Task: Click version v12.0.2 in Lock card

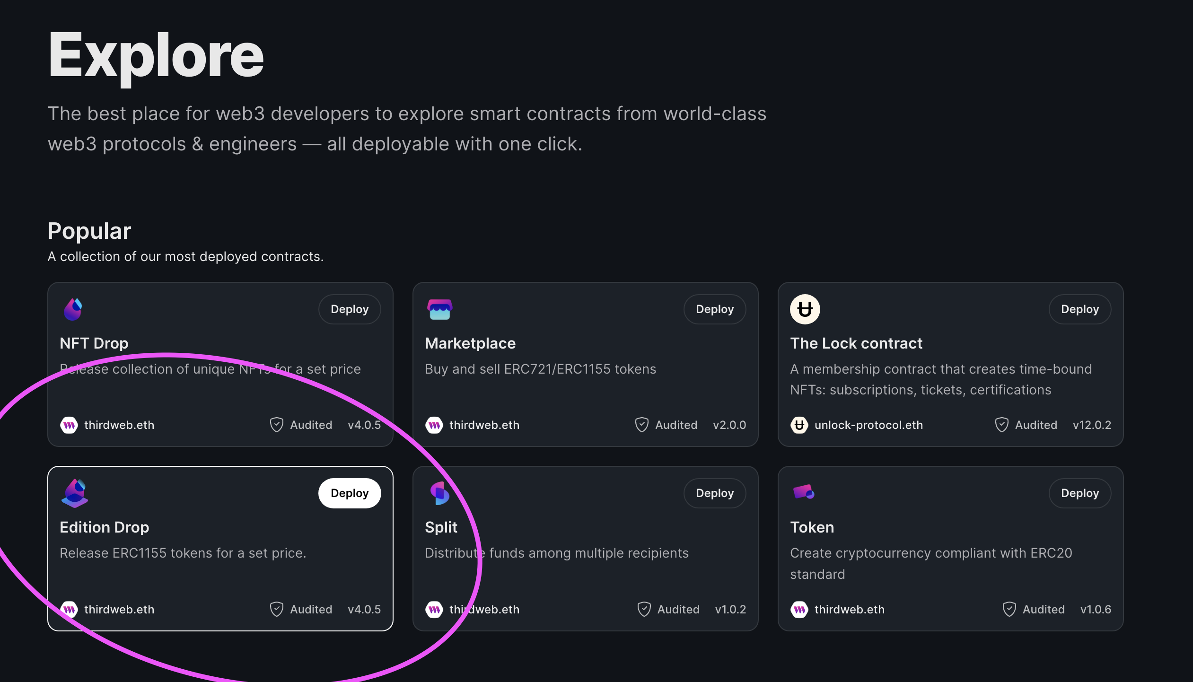Action: pyautogui.click(x=1092, y=425)
